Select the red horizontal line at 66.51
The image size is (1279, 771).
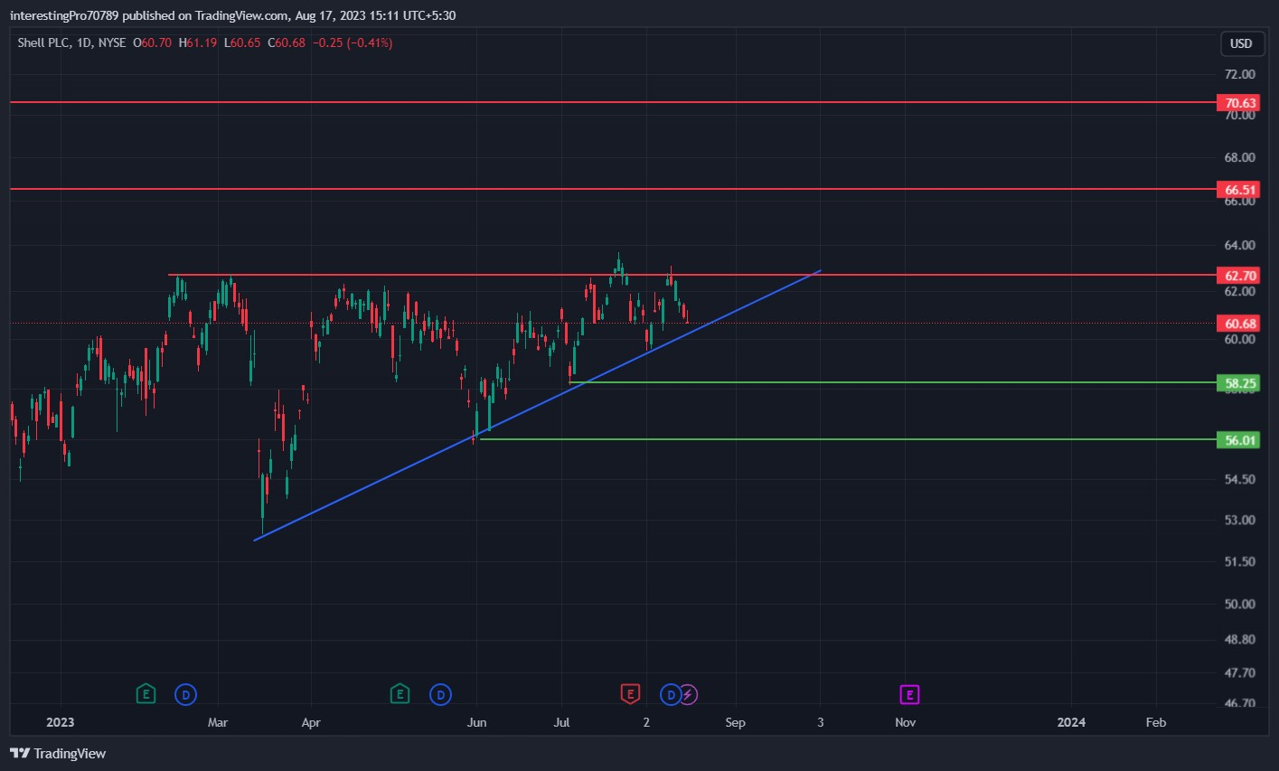(x=613, y=189)
